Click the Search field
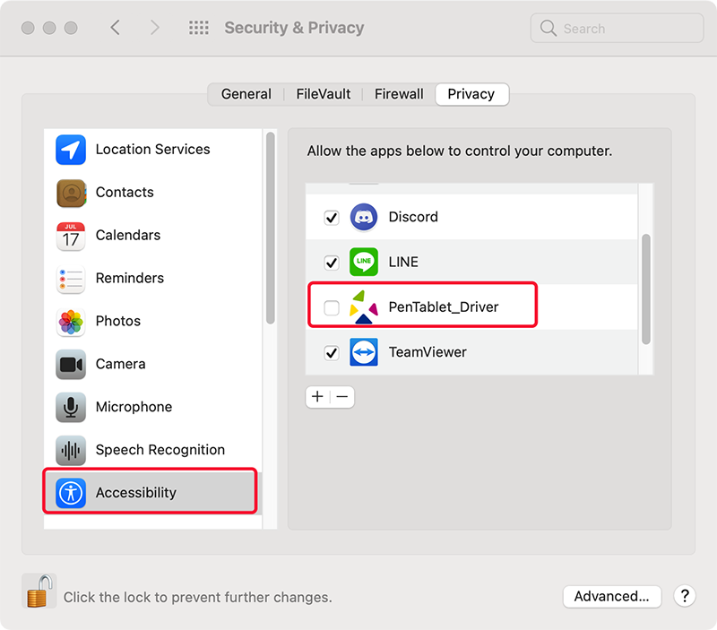 [617, 29]
